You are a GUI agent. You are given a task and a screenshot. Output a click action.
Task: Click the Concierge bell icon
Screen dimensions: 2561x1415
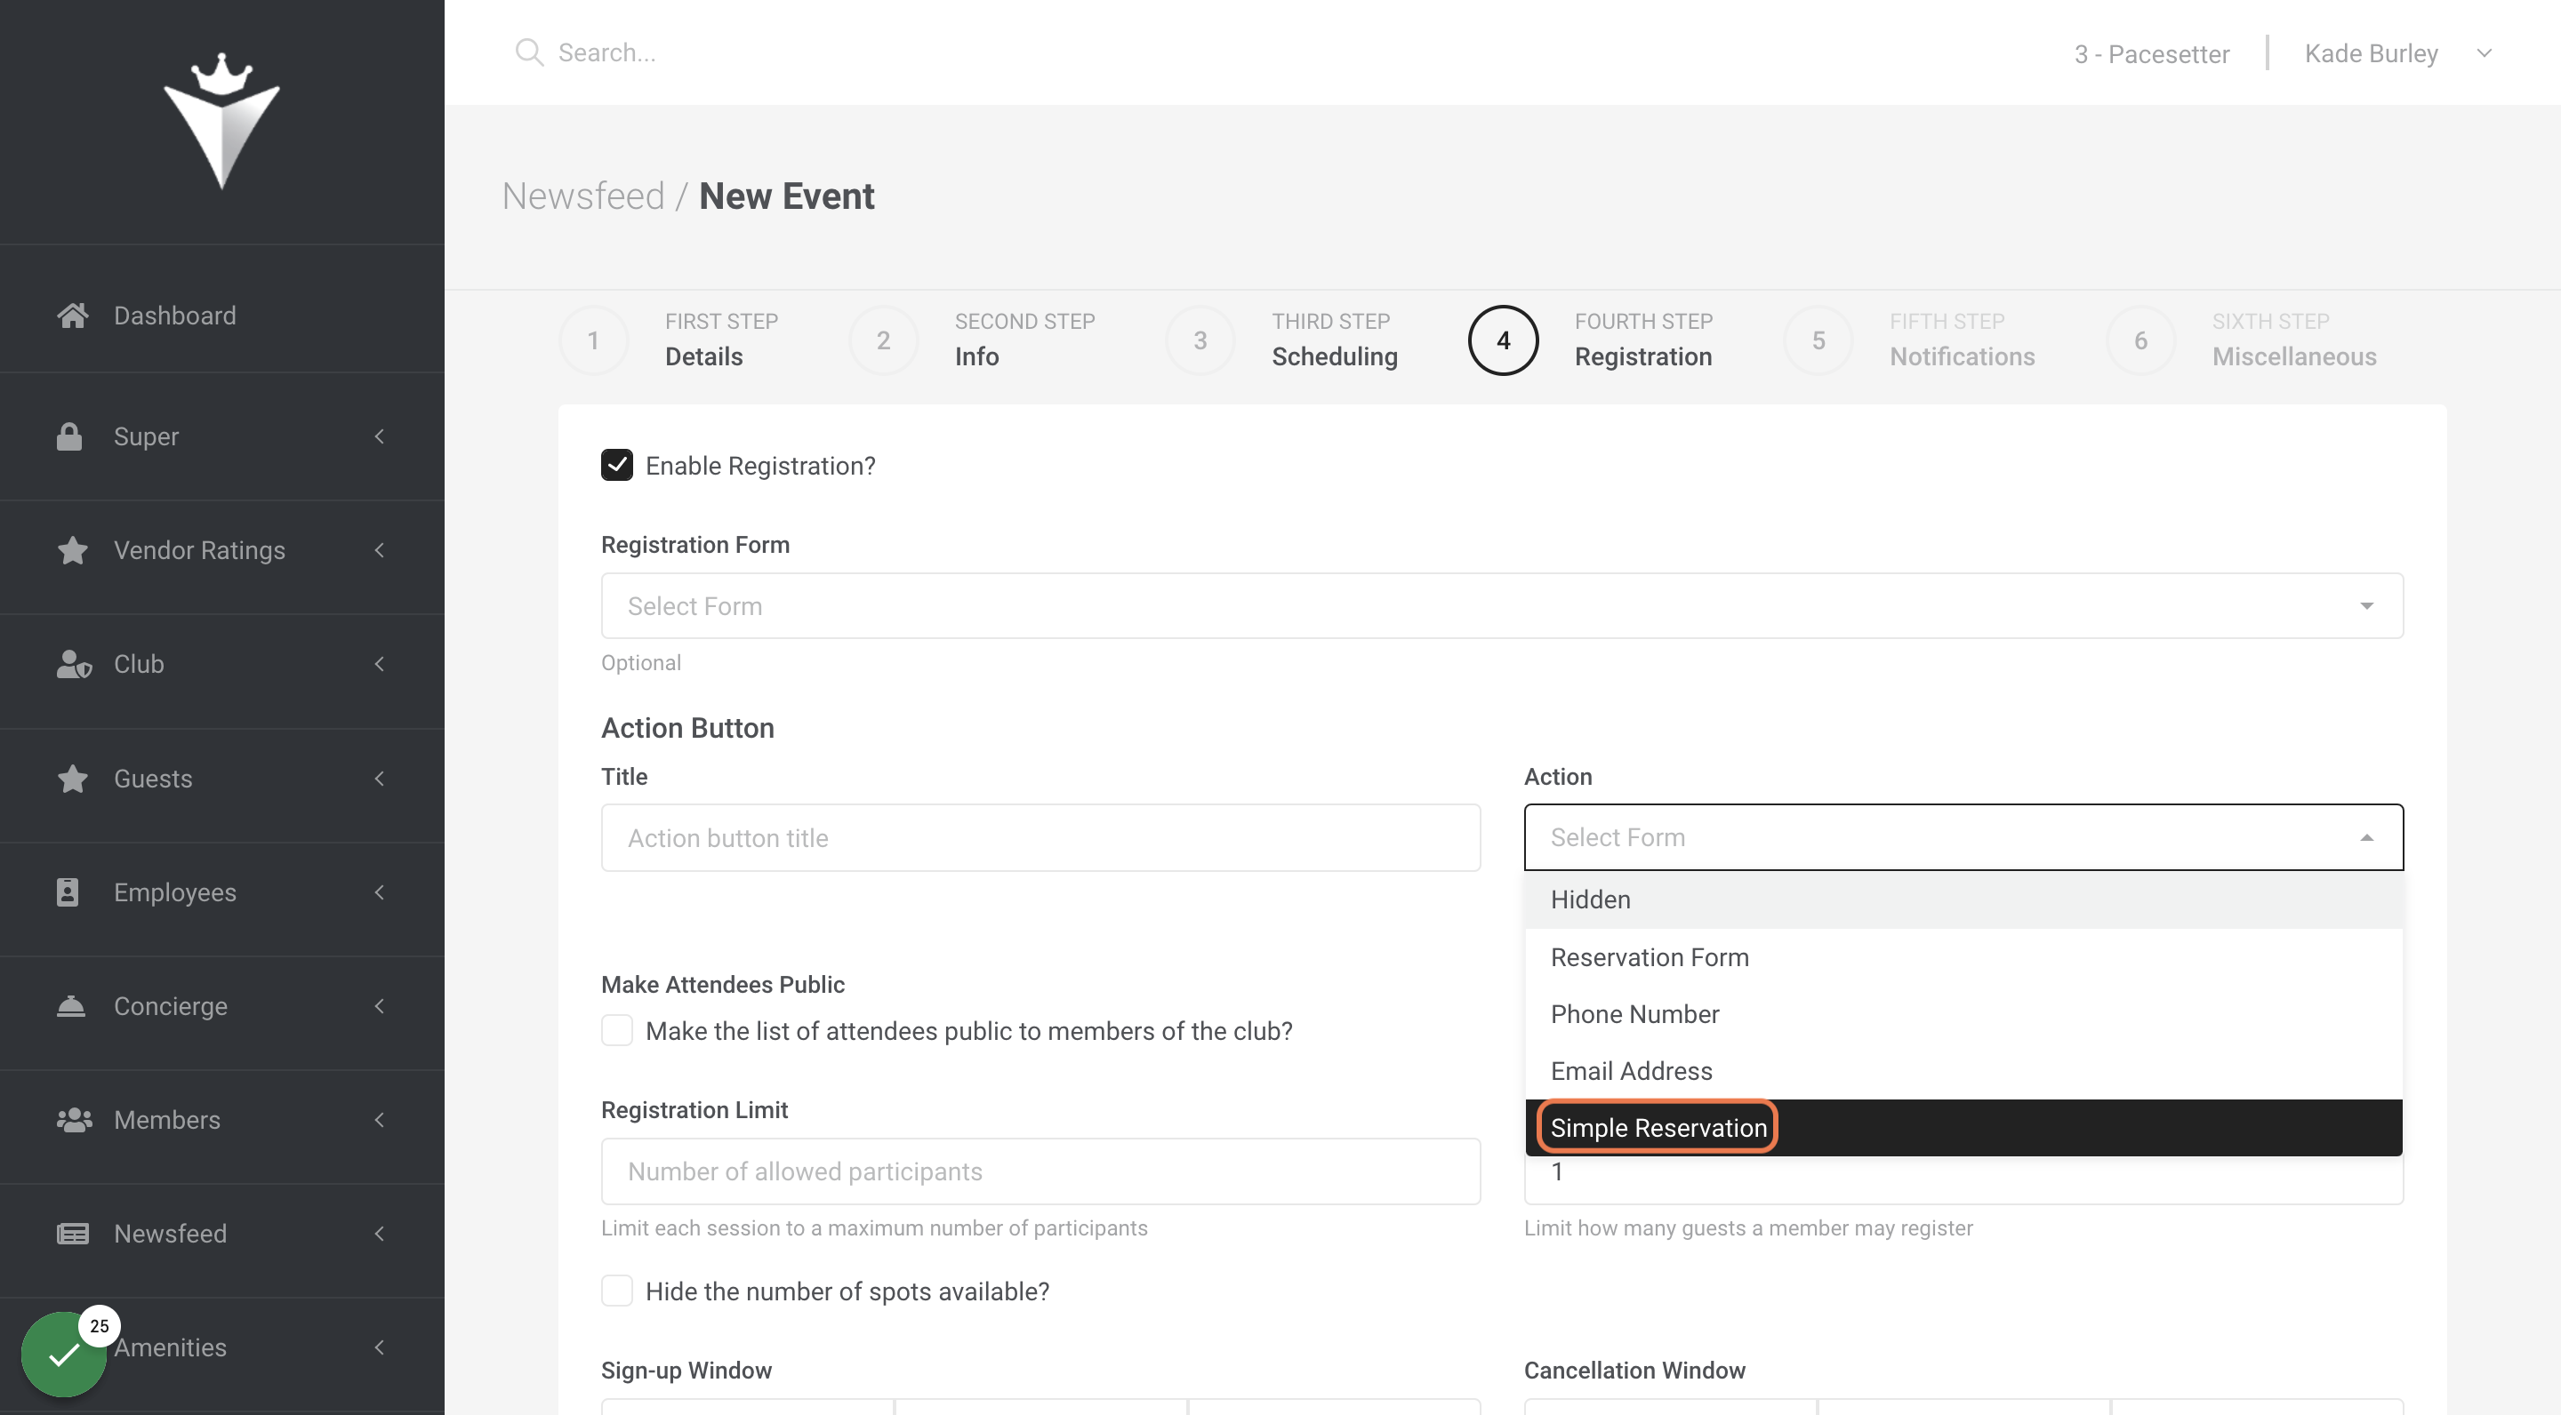coord(70,1005)
